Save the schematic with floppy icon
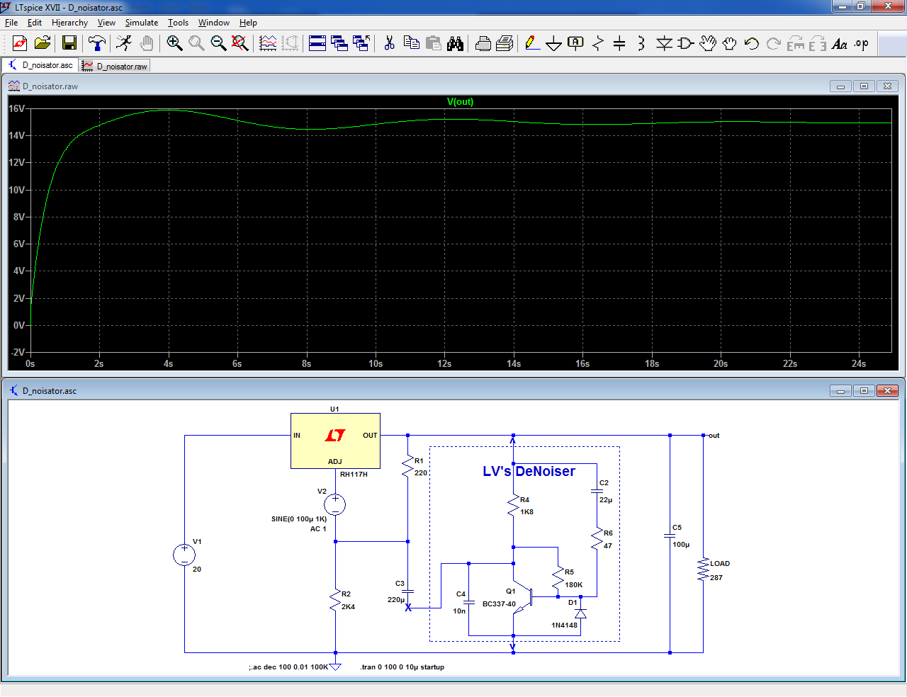The width and height of the screenshot is (907, 697). 69,44
